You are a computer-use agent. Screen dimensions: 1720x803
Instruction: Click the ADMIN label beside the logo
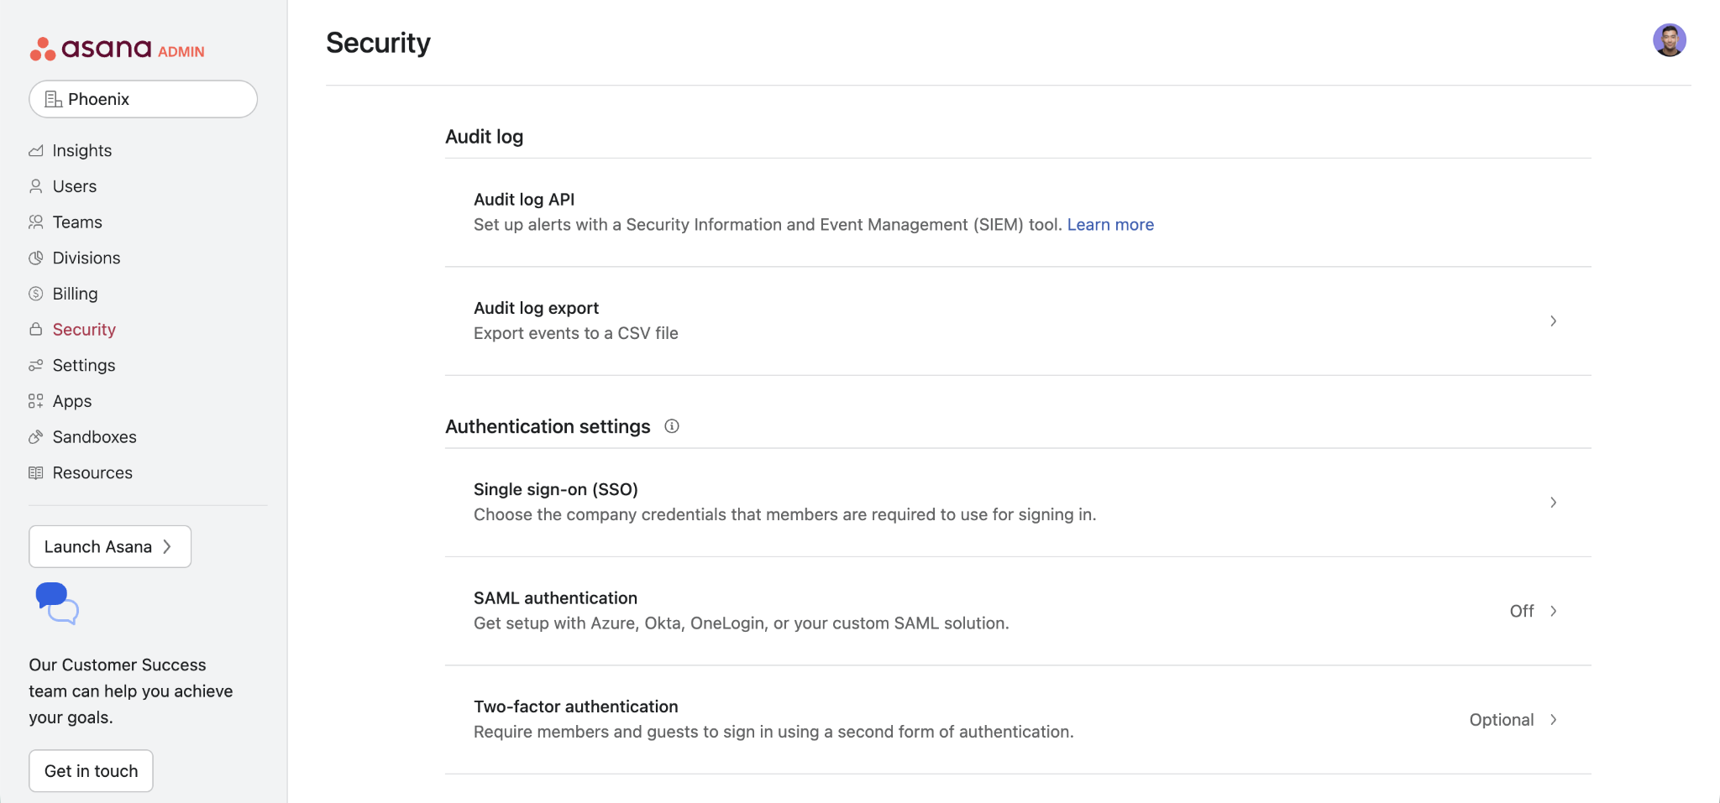181,52
